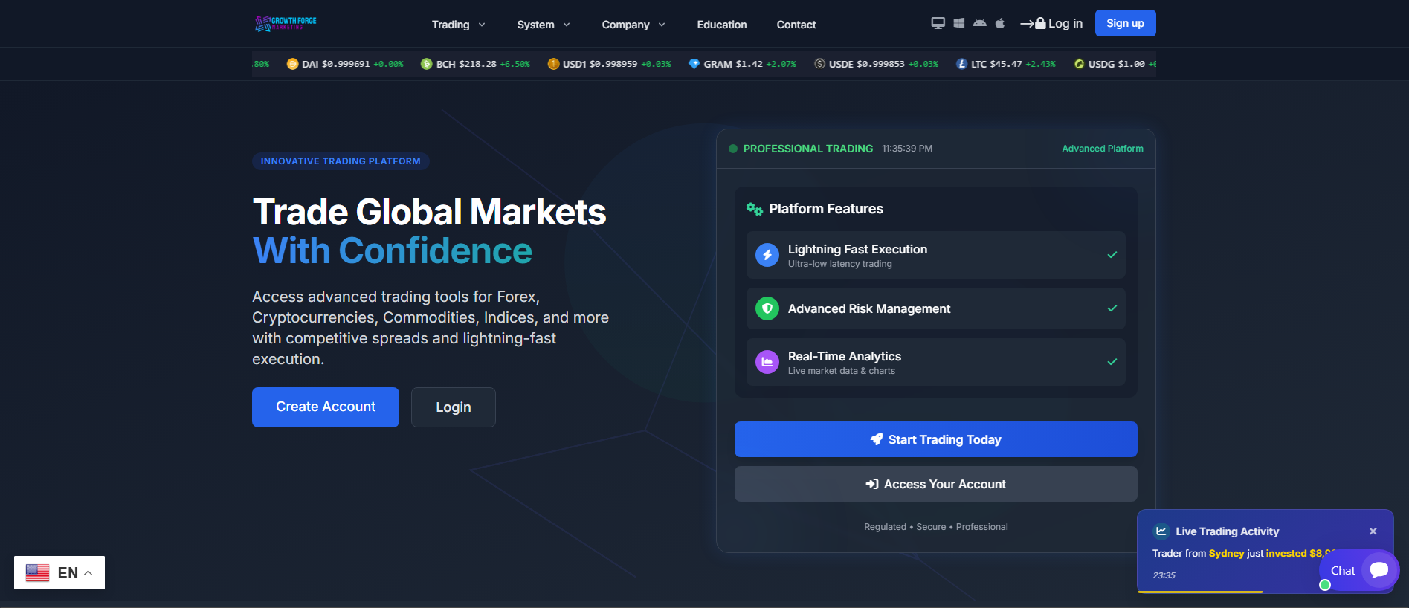Click the Advanced Risk Management title
Image resolution: width=1409 pixels, height=608 pixels.
[x=869, y=308]
